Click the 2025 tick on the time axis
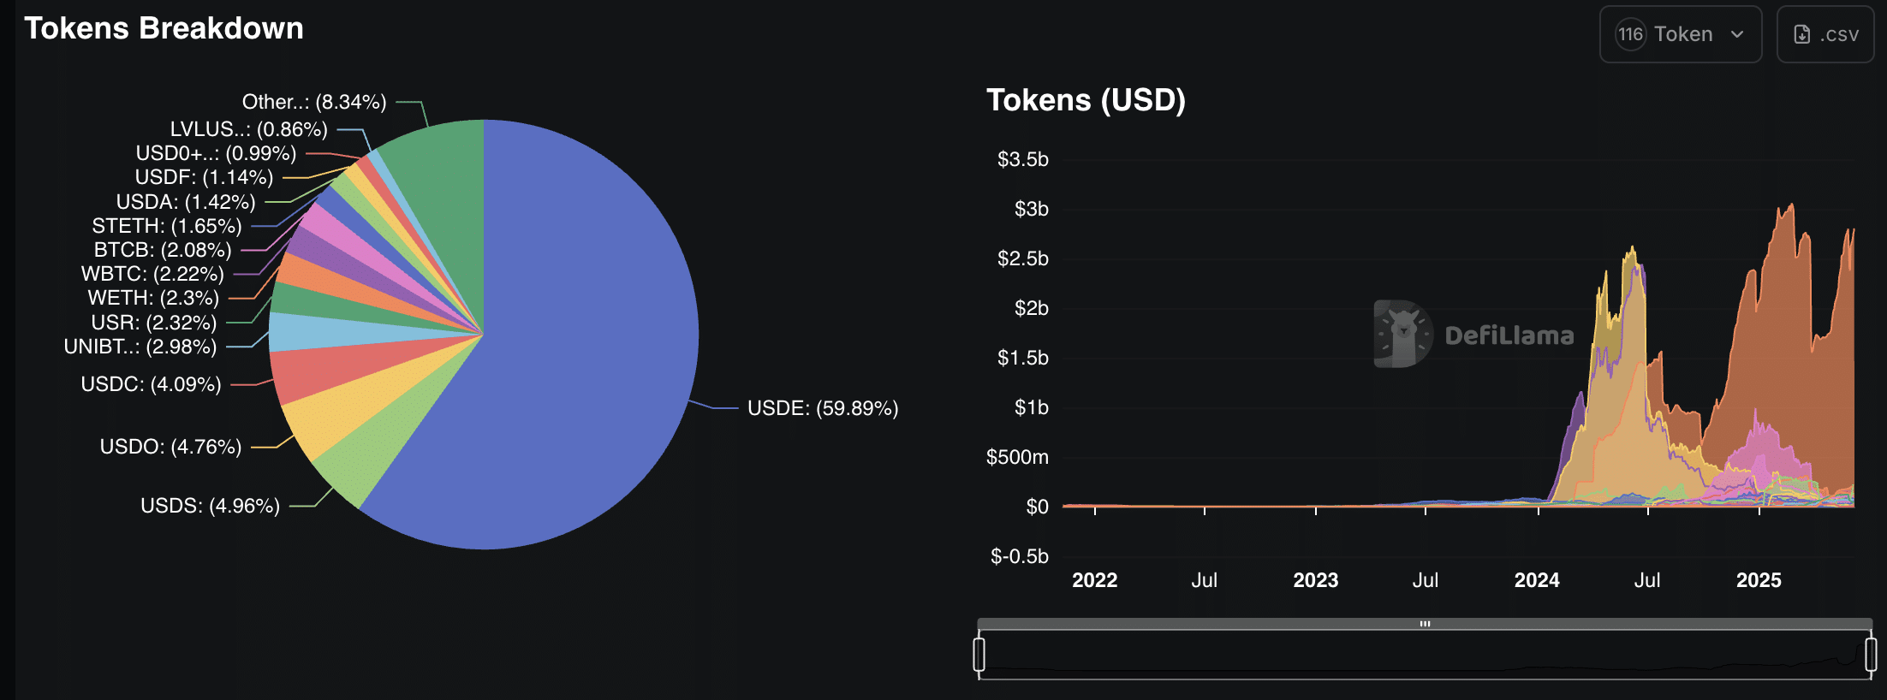This screenshot has height=700, width=1887. (1759, 580)
